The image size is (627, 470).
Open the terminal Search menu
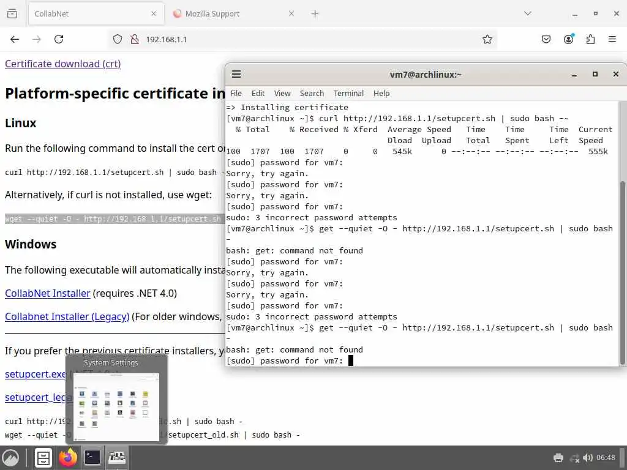pos(312,93)
